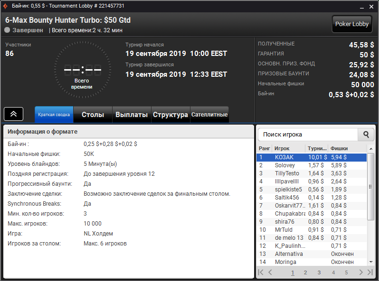
Task: Sort player list by Ранг column
Action: [265, 148]
